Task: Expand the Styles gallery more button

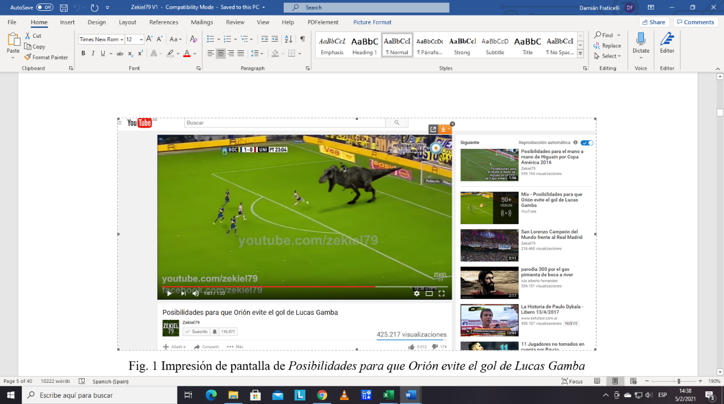Action: pos(580,54)
